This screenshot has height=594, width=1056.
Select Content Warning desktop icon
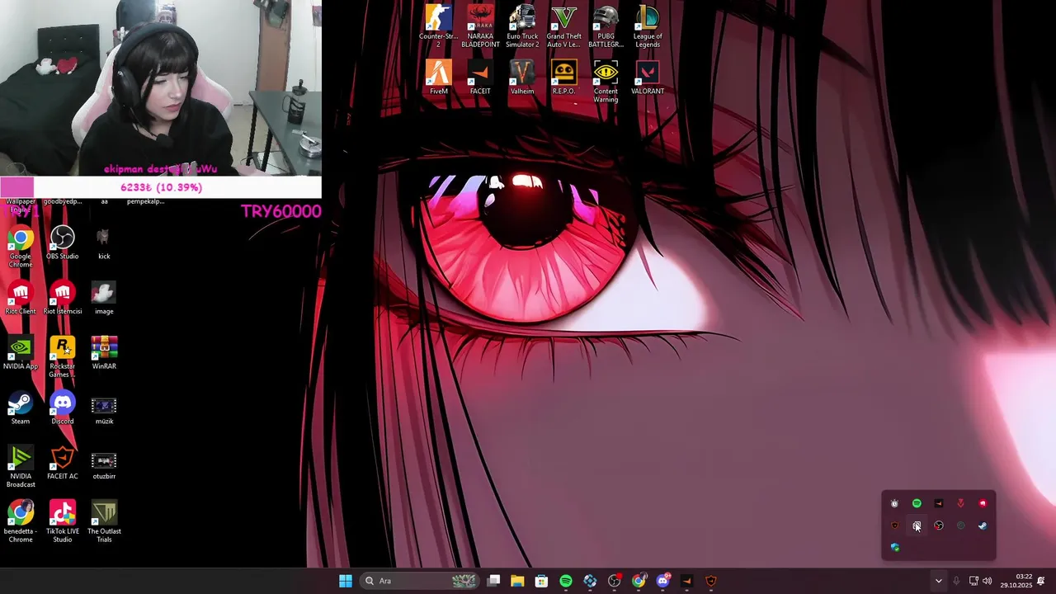[x=606, y=82]
